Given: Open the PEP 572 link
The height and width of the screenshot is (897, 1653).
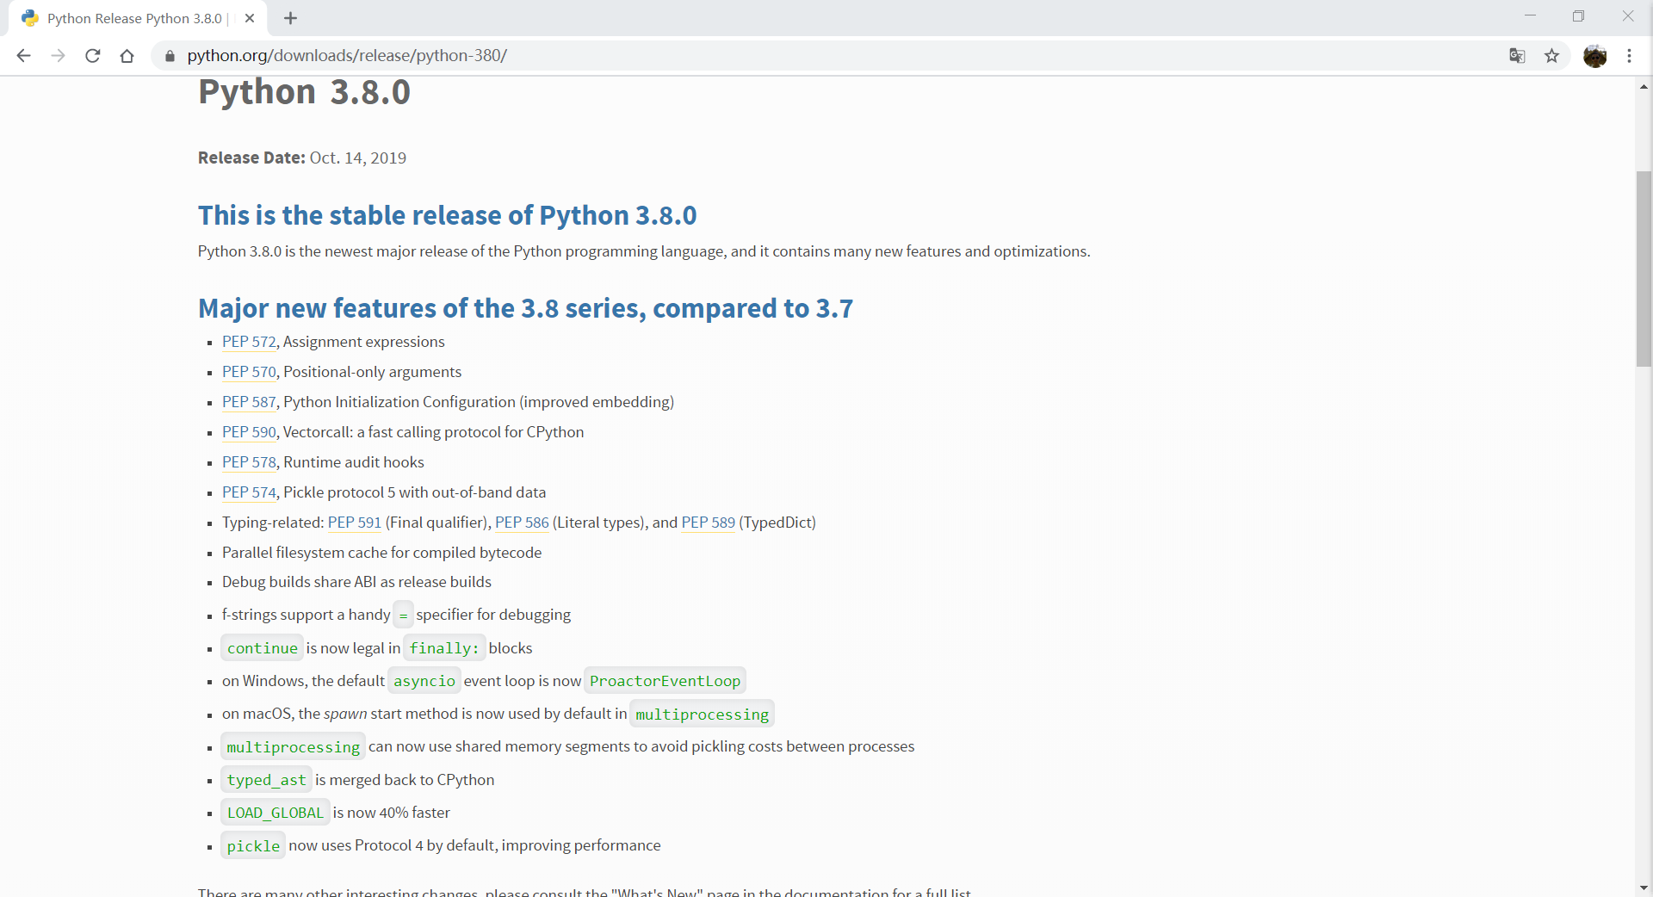Looking at the screenshot, I should coord(248,342).
